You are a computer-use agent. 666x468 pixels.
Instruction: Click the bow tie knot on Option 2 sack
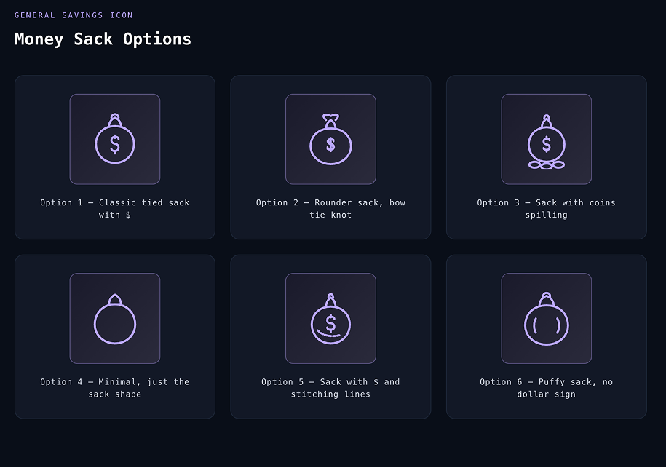[330, 116]
